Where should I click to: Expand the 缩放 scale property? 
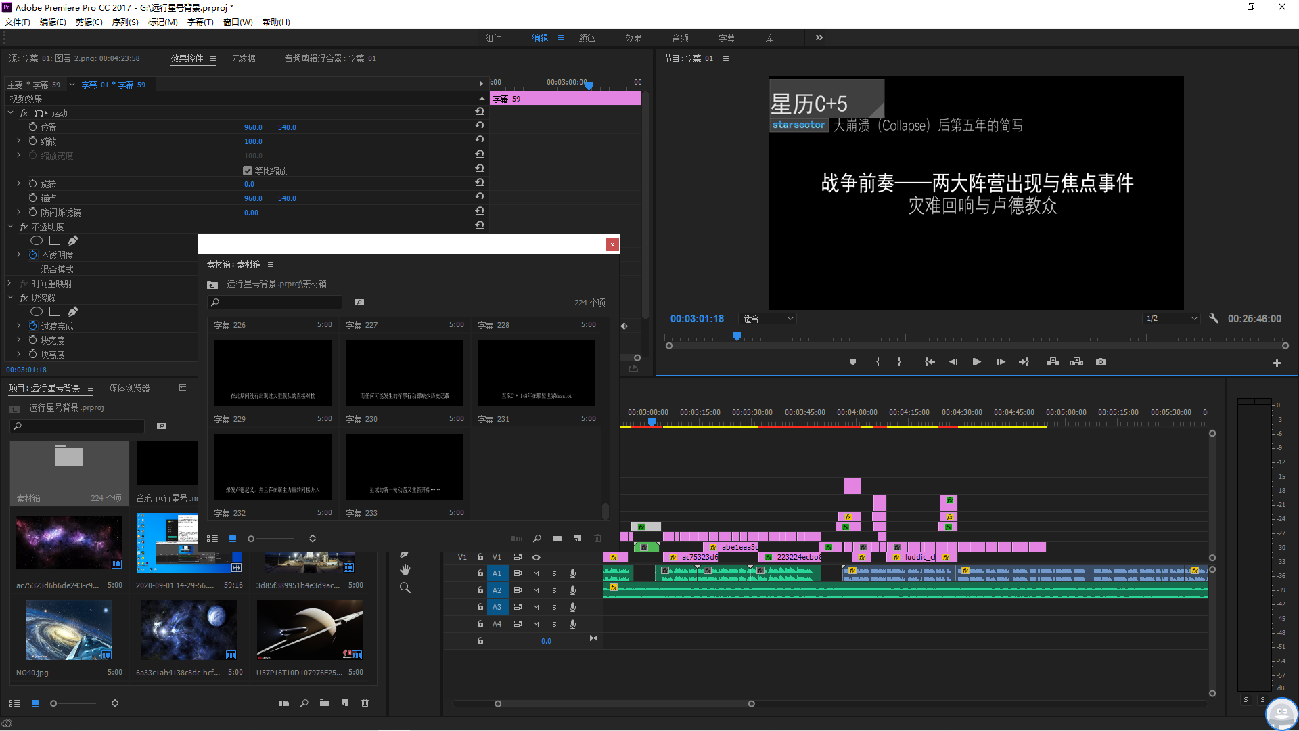(18, 141)
